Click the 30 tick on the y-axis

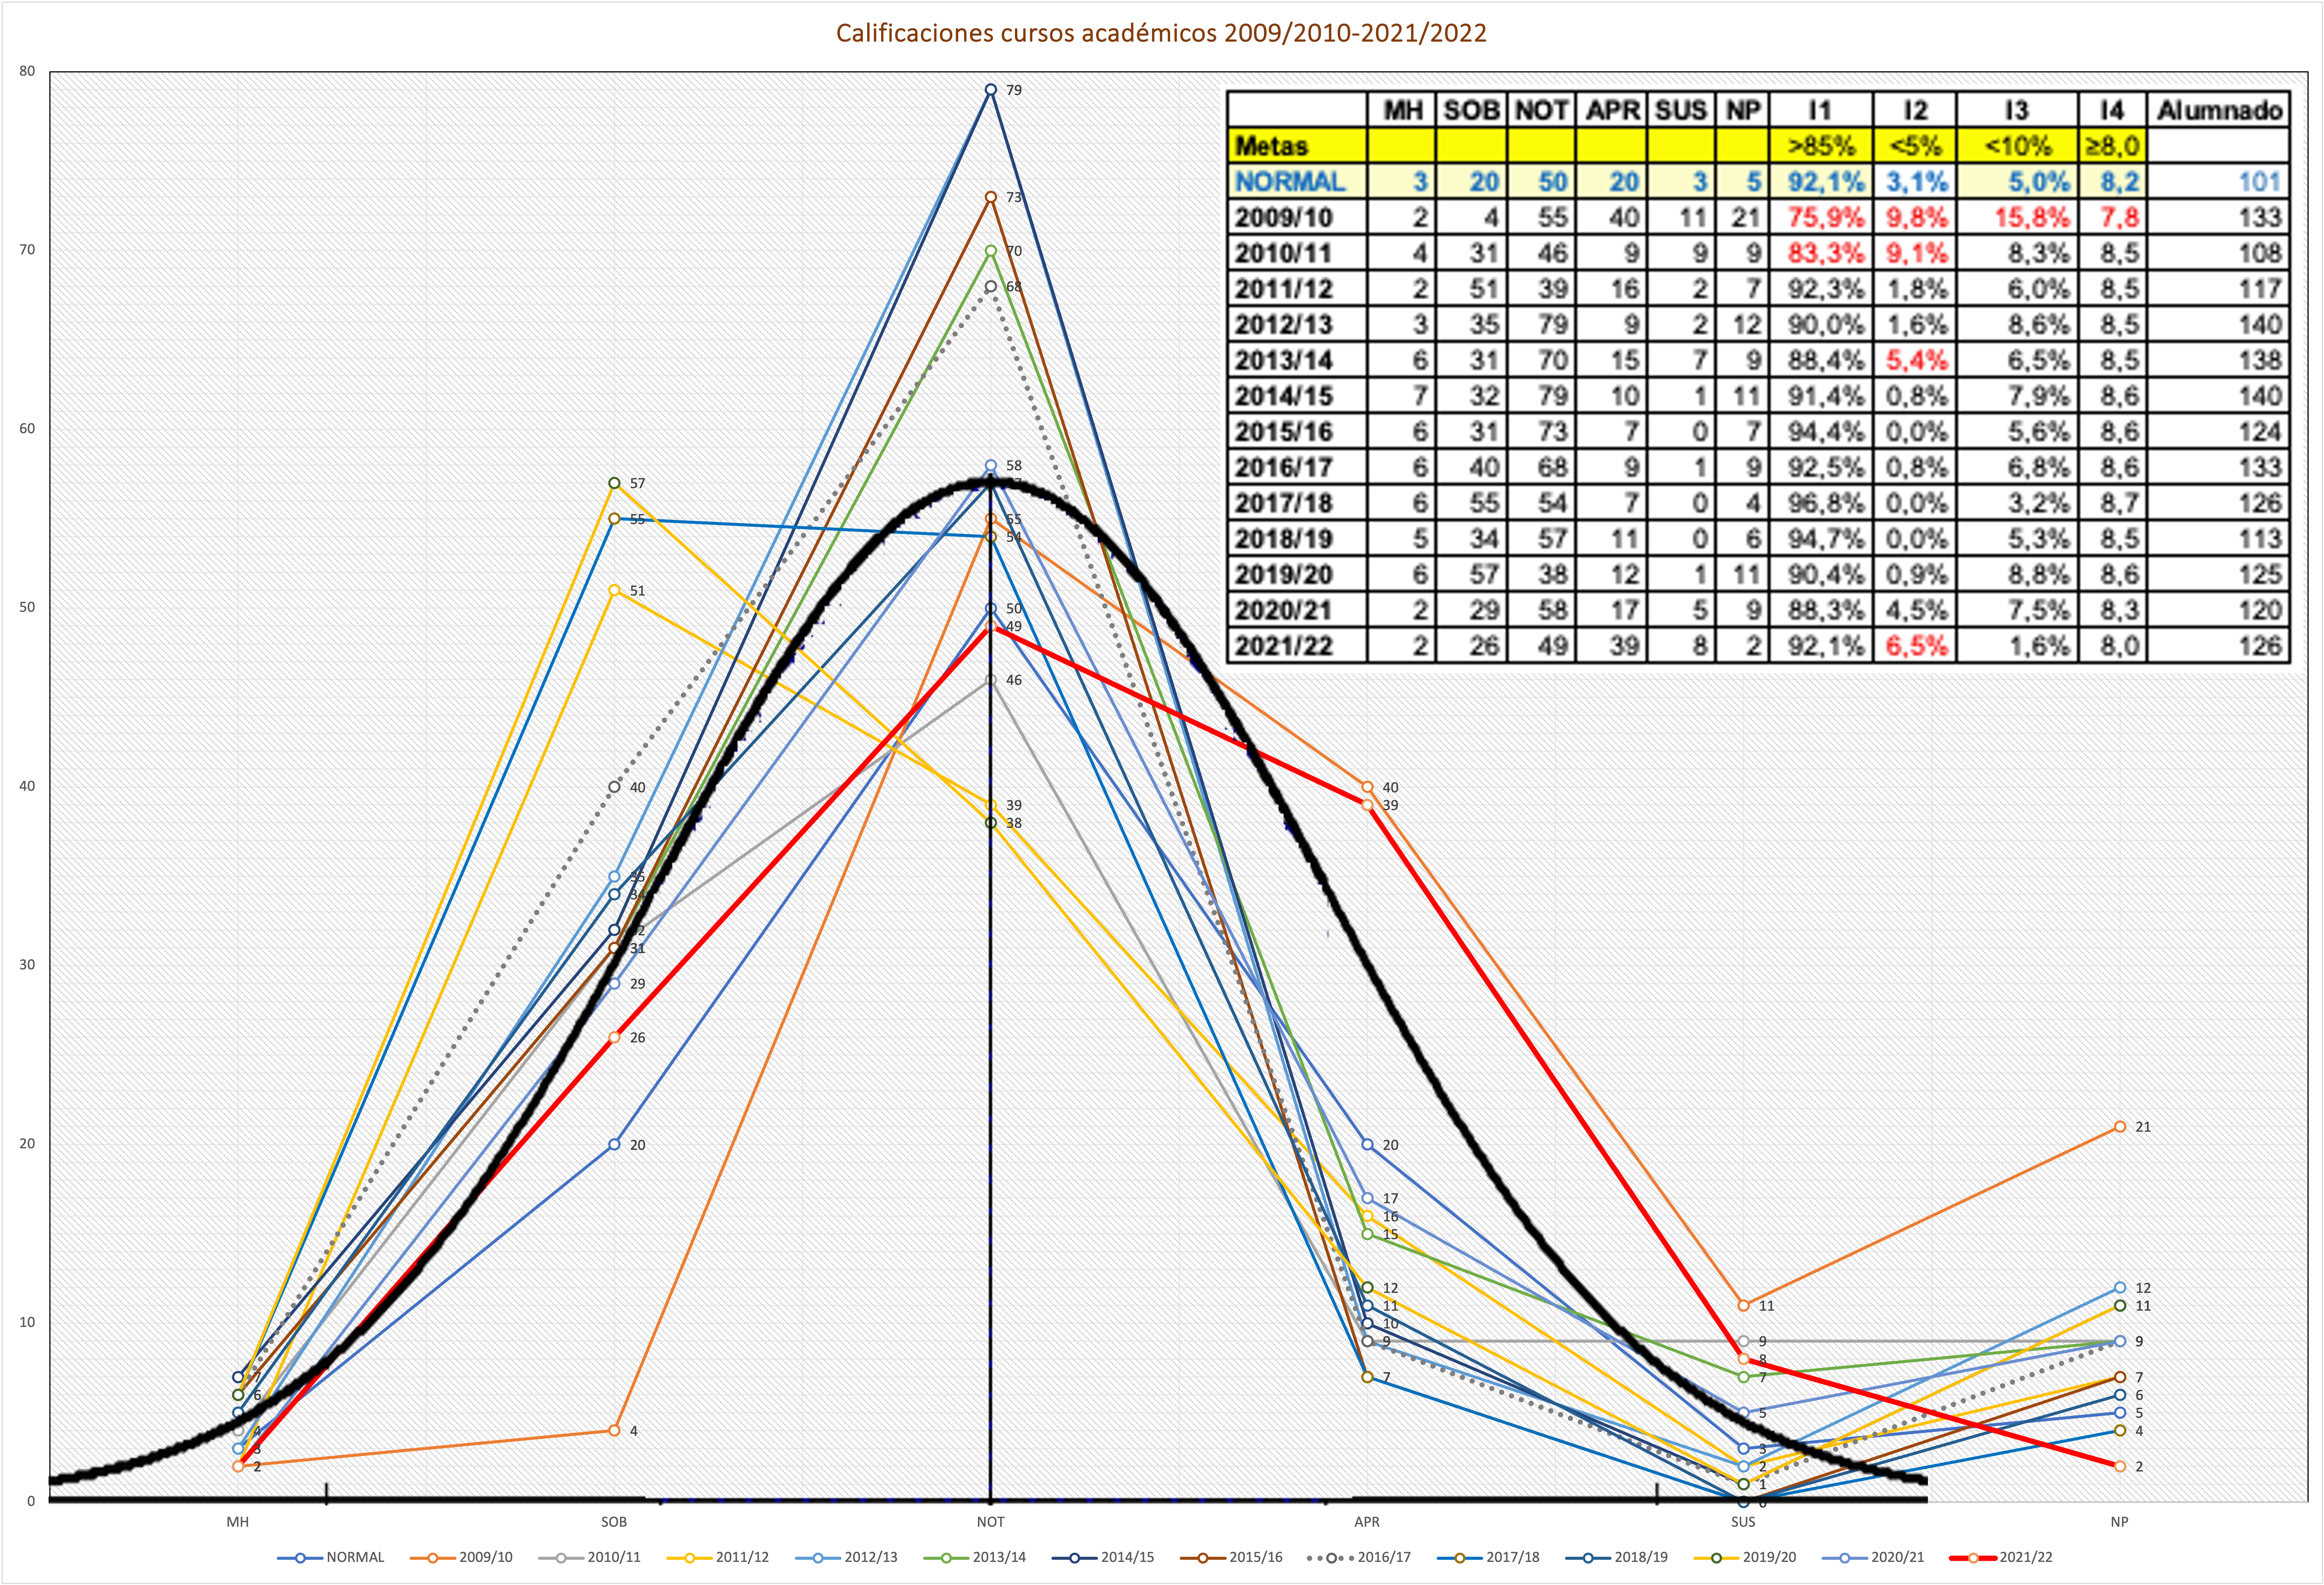click(27, 965)
